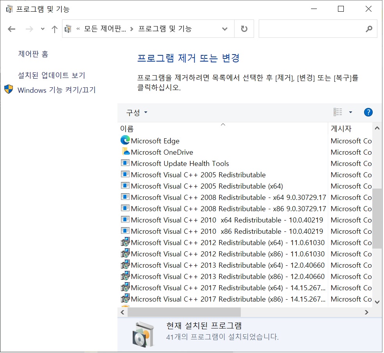Select Microsoft Update Health Tools name
Screen dimensions: 384x353
coord(180,164)
